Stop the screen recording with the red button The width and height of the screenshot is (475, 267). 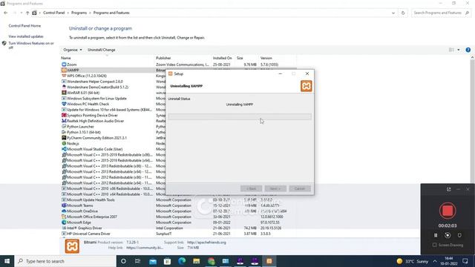pyautogui.click(x=448, y=211)
